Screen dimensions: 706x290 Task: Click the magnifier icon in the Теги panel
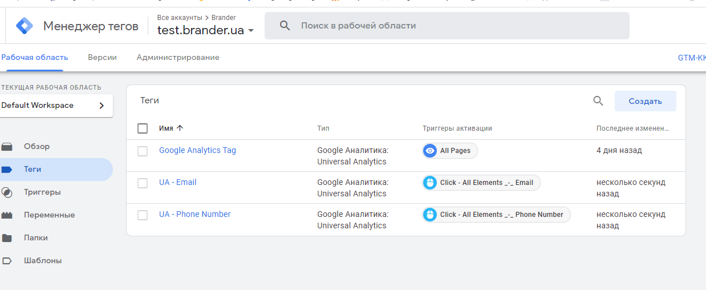tap(598, 101)
